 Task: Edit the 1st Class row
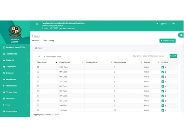pyautogui.click(x=163, y=110)
